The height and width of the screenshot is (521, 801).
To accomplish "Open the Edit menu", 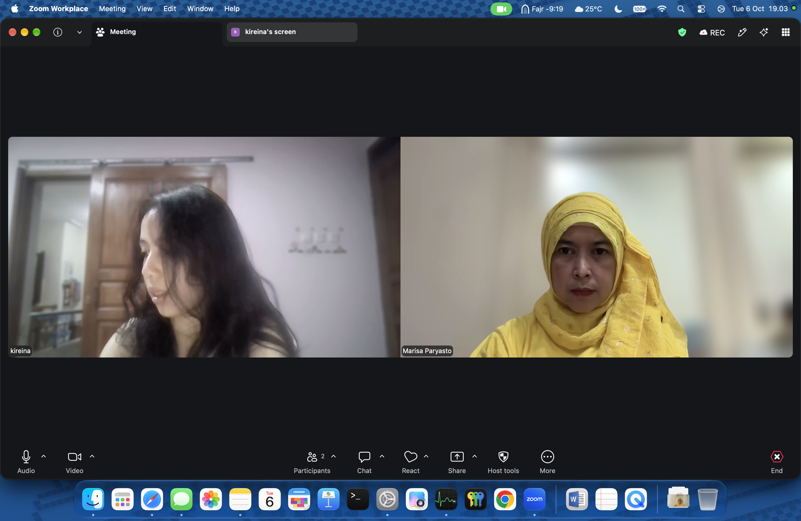I will tap(170, 9).
